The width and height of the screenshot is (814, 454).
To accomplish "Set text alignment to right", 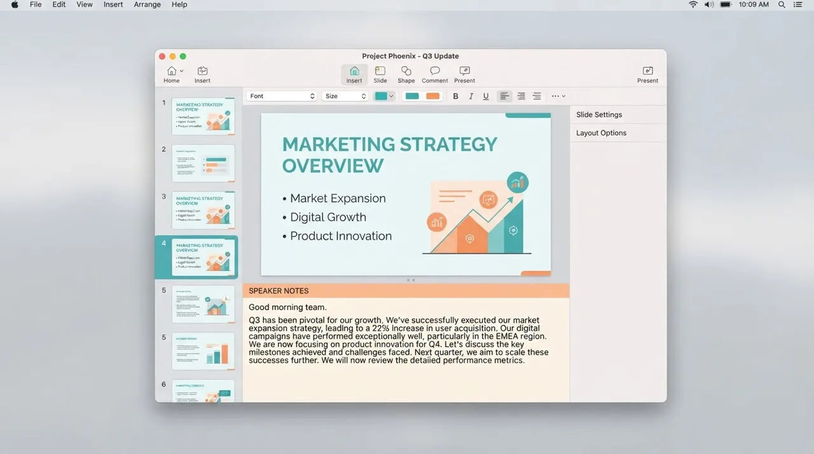I will pyautogui.click(x=537, y=96).
